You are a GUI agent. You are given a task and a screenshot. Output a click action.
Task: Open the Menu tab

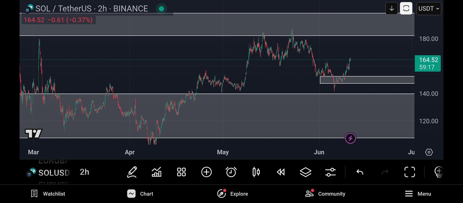pos(418,194)
